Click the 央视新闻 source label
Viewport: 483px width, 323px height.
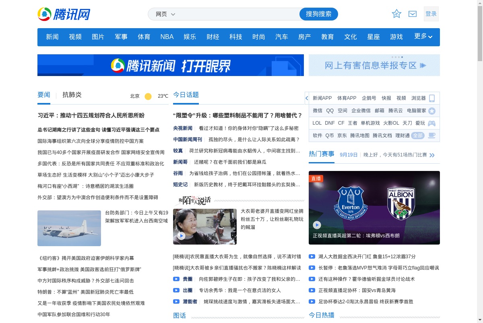click(183, 128)
